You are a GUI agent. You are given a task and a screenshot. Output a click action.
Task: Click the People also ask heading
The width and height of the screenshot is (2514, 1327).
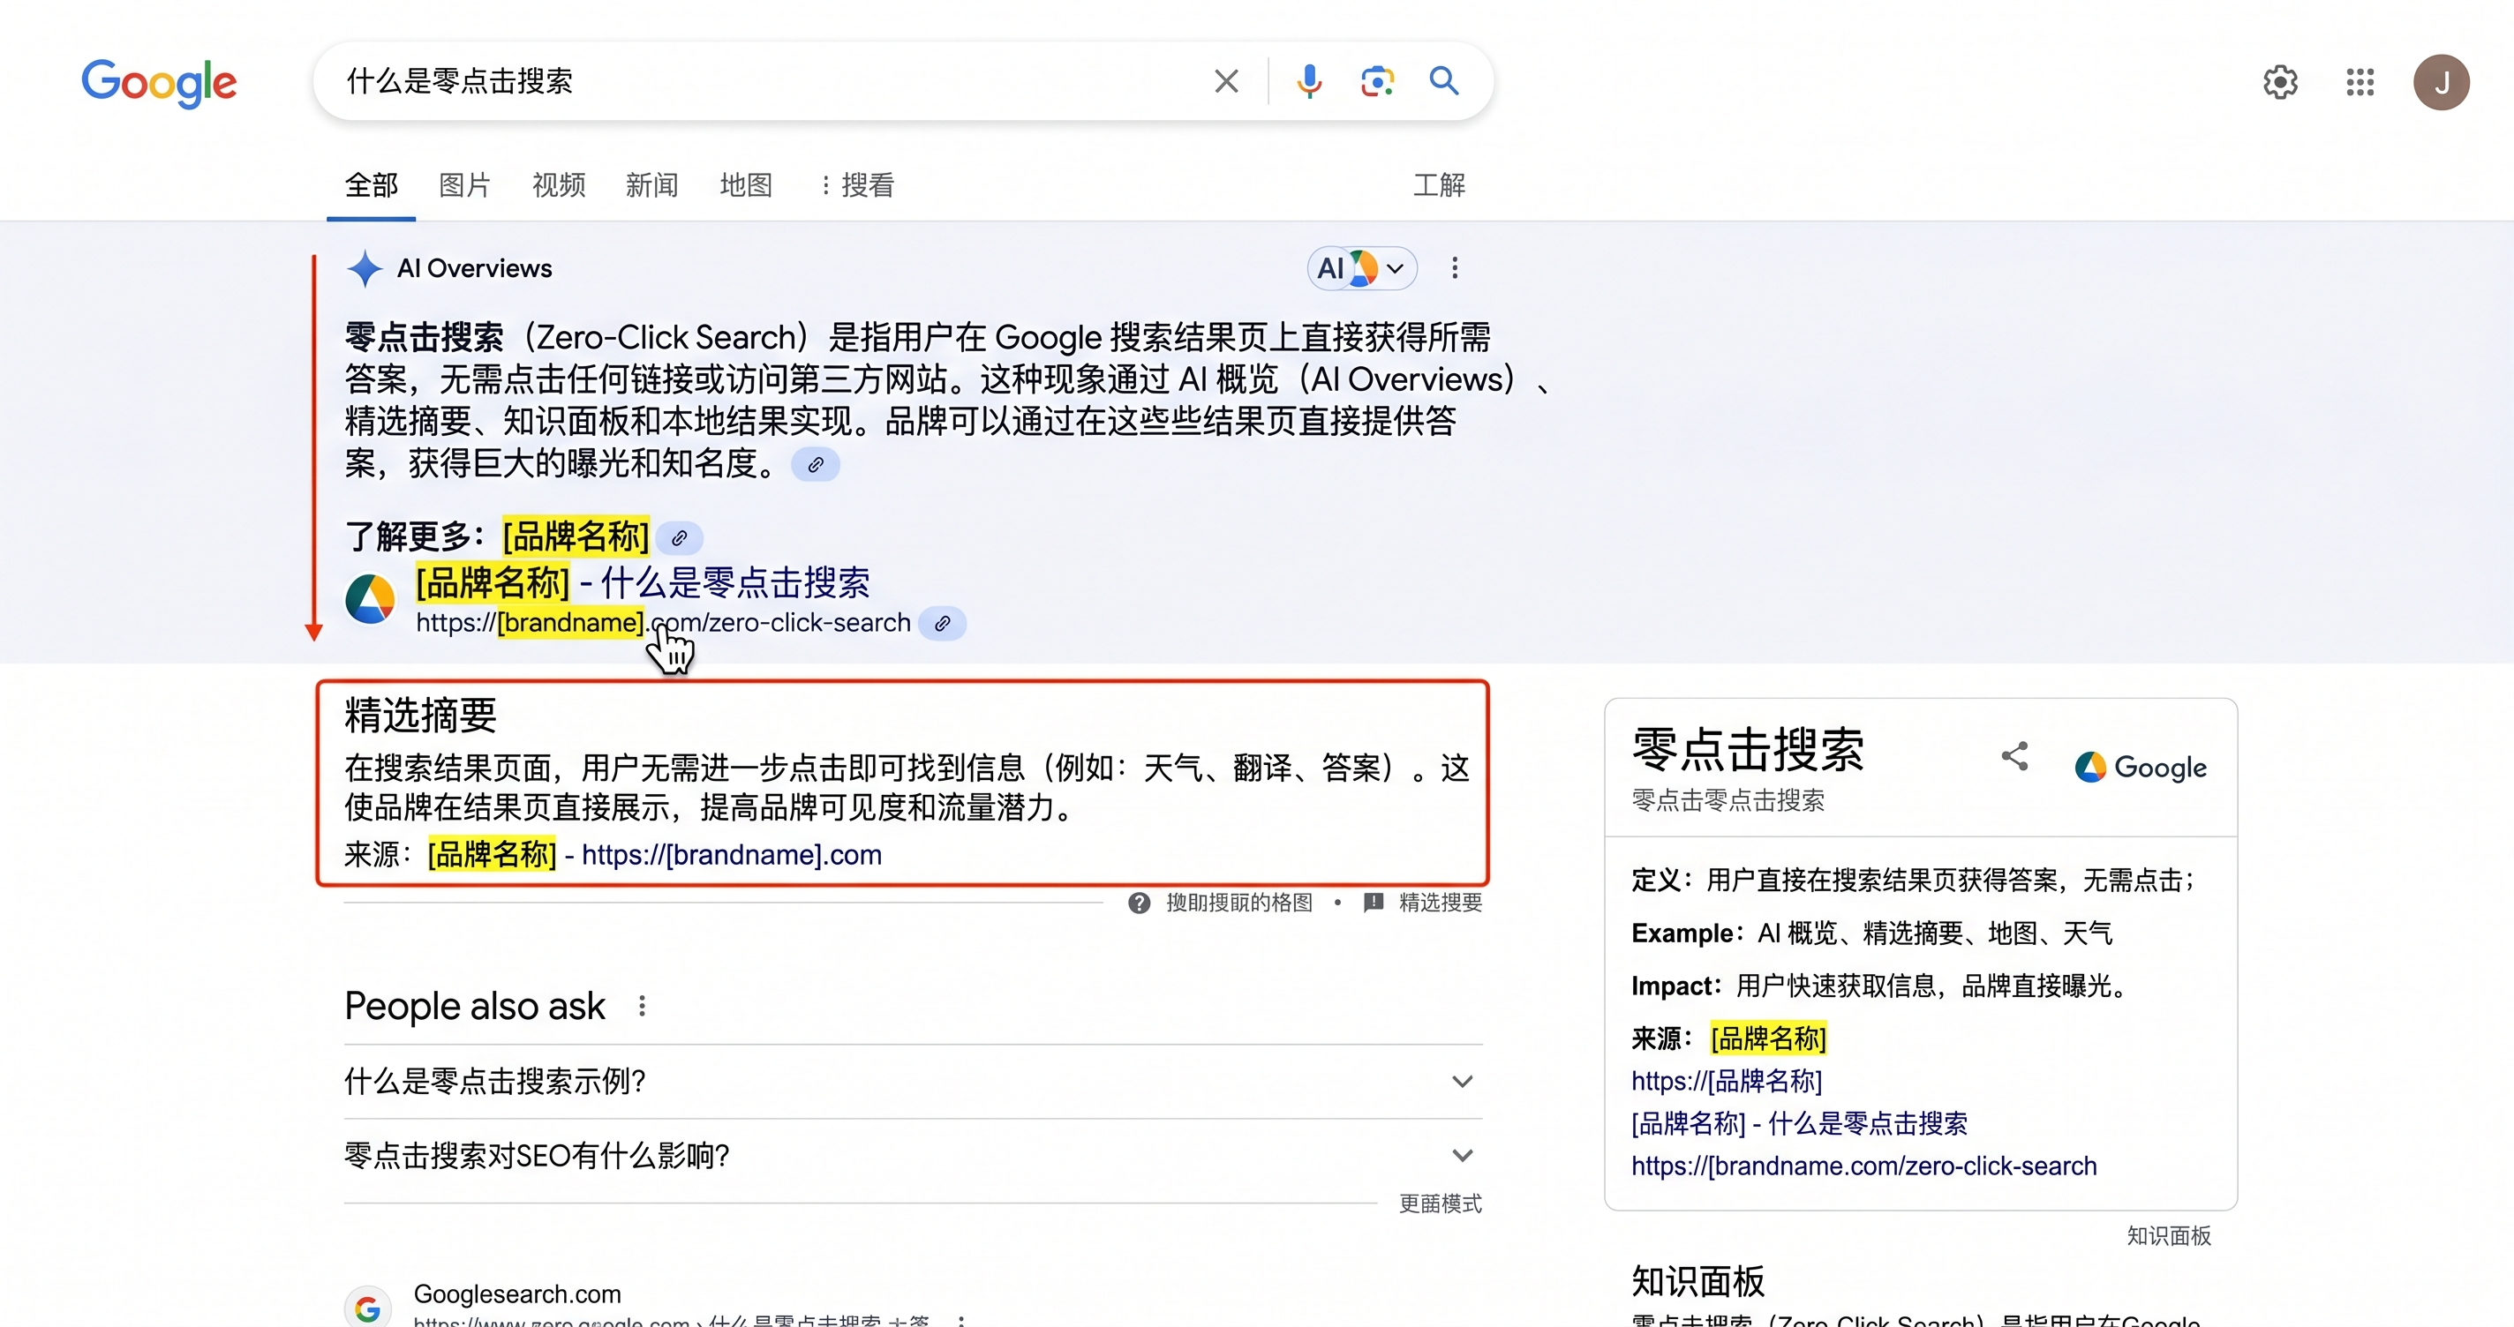(474, 1006)
